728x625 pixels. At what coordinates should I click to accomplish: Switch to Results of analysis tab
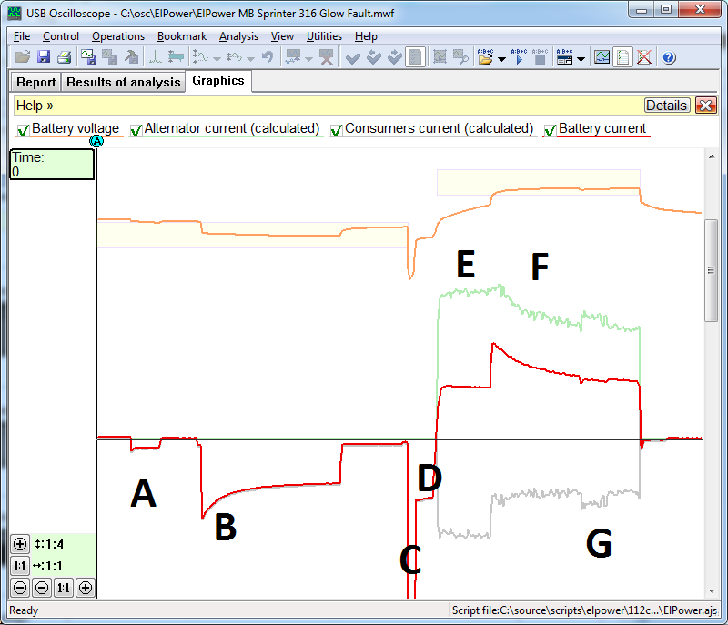click(x=124, y=82)
